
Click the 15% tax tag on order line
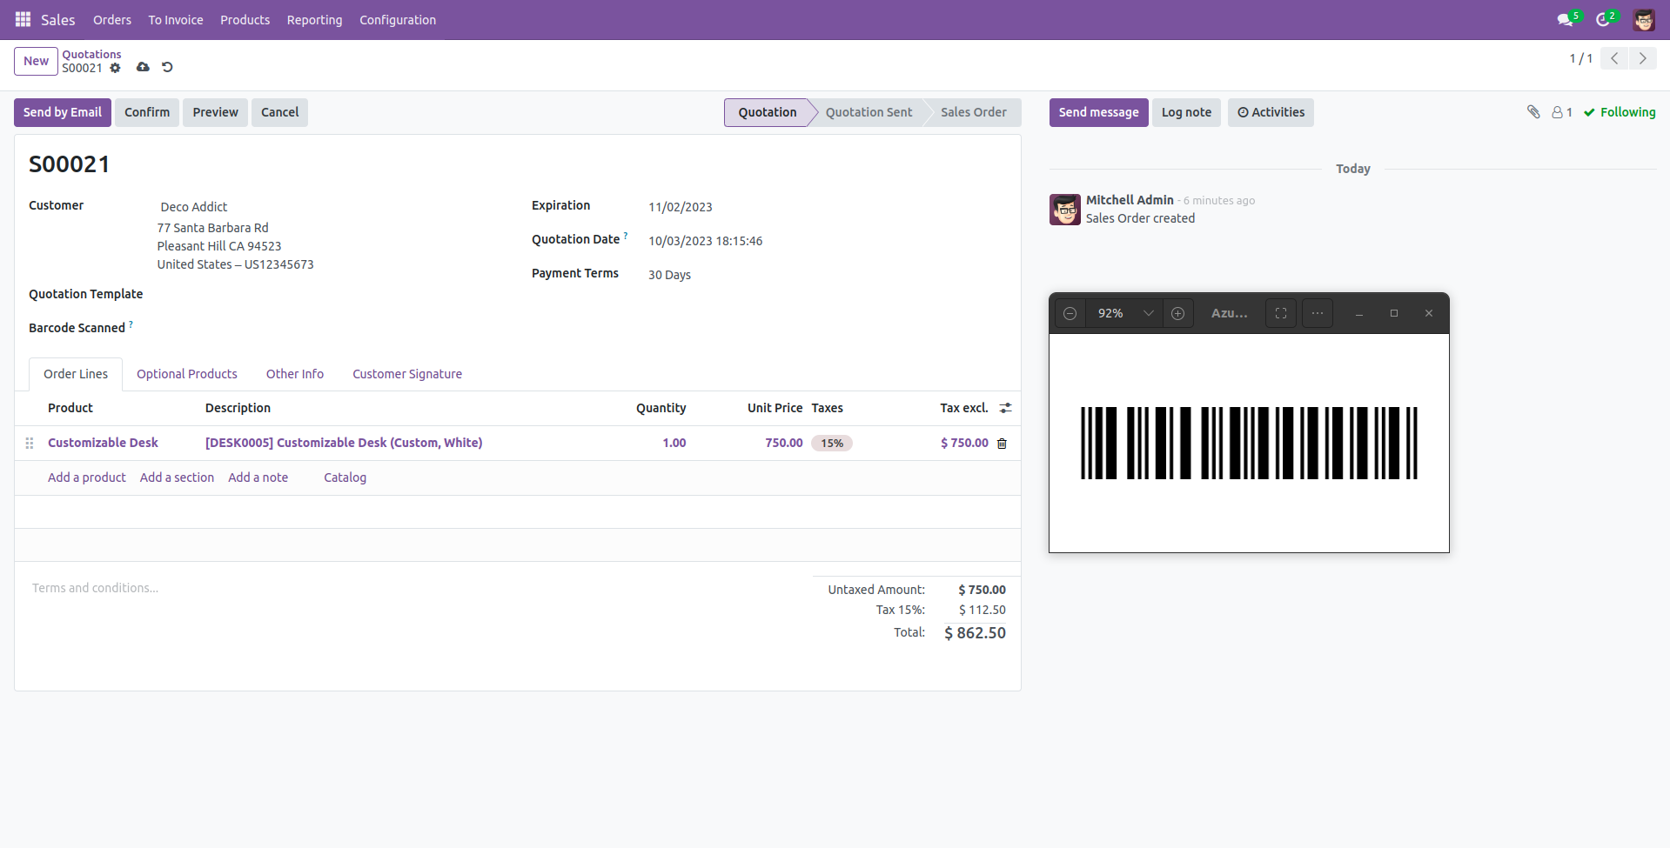[x=832, y=444]
